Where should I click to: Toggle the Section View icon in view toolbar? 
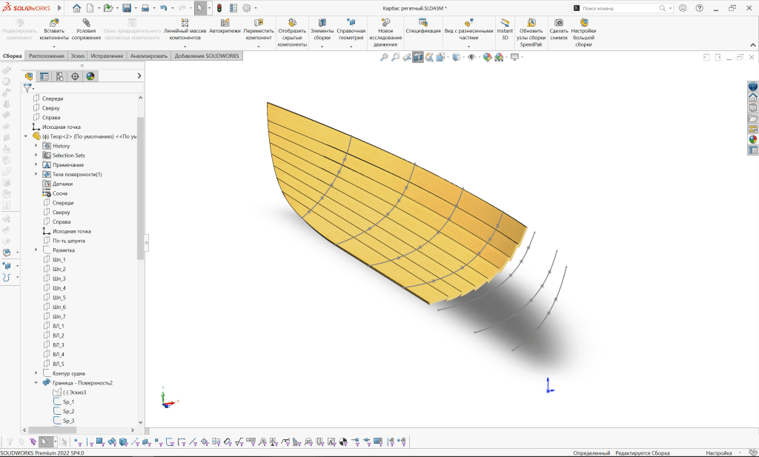click(x=418, y=57)
